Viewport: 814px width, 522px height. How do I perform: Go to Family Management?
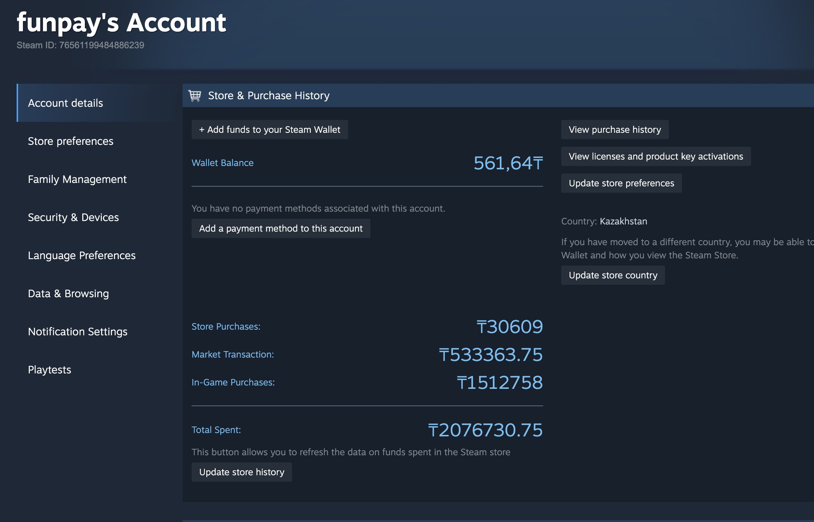pyautogui.click(x=77, y=179)
